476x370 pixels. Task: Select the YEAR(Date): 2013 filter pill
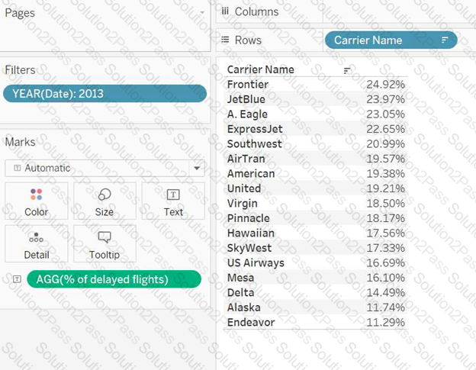point(105,94)
